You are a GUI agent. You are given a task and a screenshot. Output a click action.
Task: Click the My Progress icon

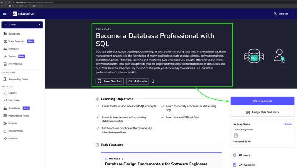point(5,64)
